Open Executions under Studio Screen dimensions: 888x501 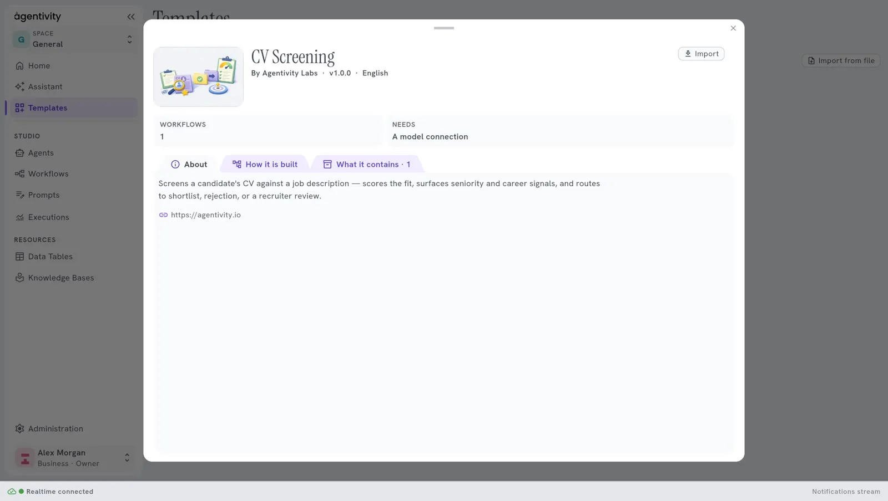[x=74, y=217]
